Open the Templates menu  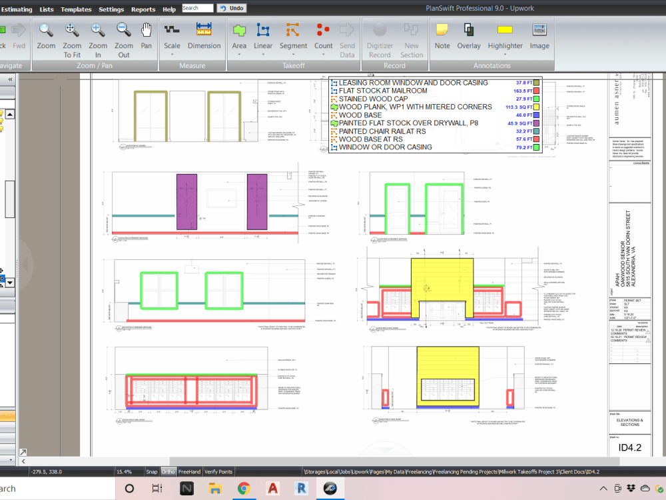(76, 9)
